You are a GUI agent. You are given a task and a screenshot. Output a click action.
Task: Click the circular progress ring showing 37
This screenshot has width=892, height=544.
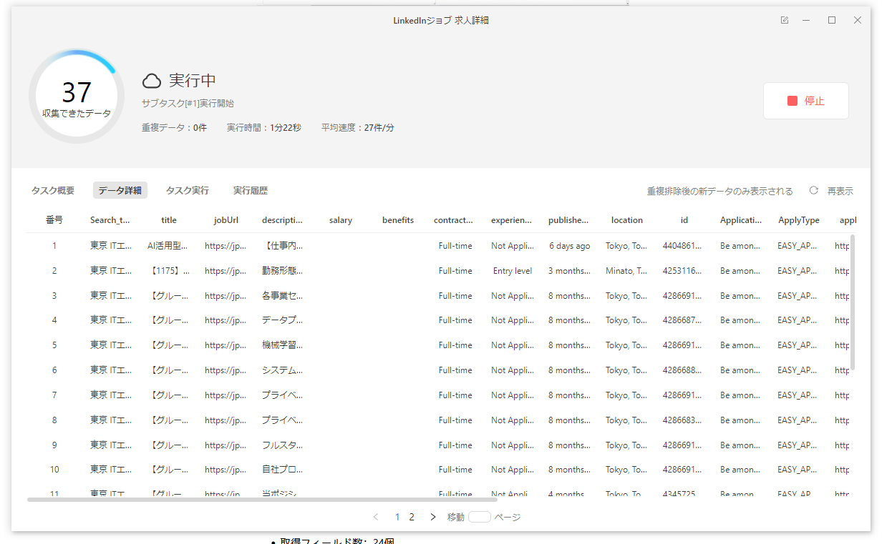[77, 95]
